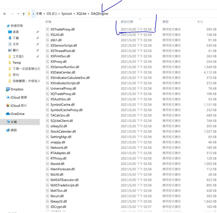The image size is (217, 213).
Task: Select XSAuthSvc.dll file name
Action: pos(60,99)
